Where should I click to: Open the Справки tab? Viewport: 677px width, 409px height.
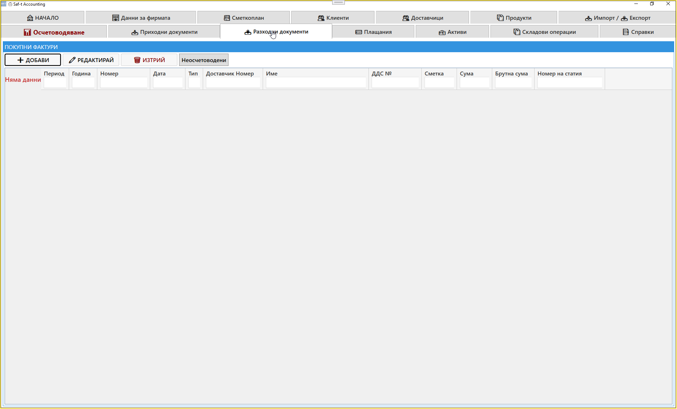638,32
